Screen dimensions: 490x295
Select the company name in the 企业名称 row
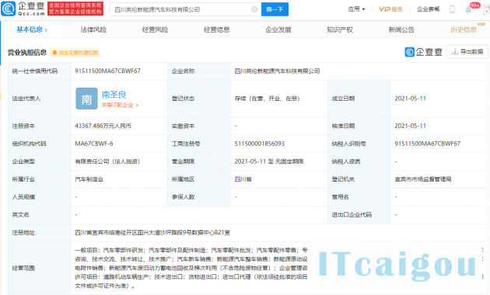(277, 71)
